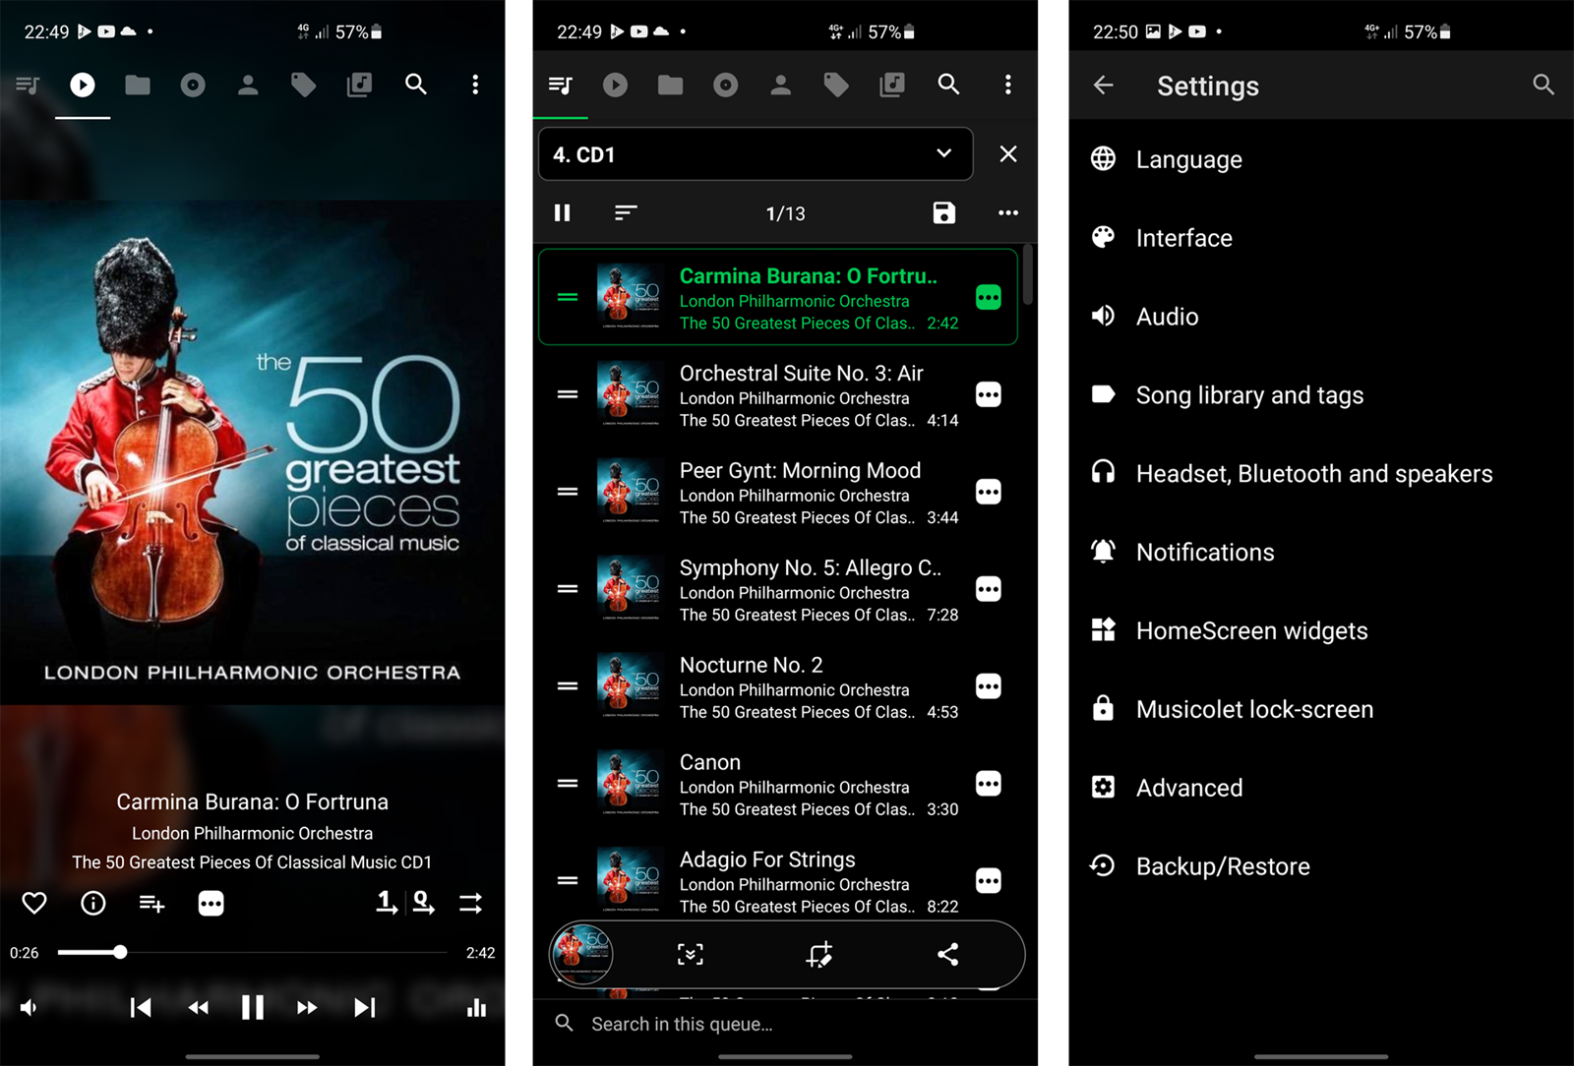The height and width of the screenshot is (1066, 1574).
Task: Tap the 50 Greatest Pieces album art
Action: [253, 452]
